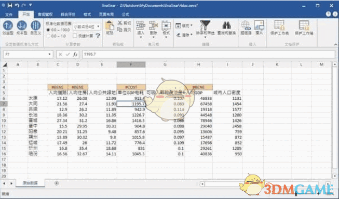Select column F header
339x199 pixels.
[x=131, y=64]
